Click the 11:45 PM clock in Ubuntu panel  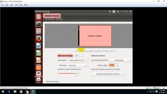coord(124,11)
